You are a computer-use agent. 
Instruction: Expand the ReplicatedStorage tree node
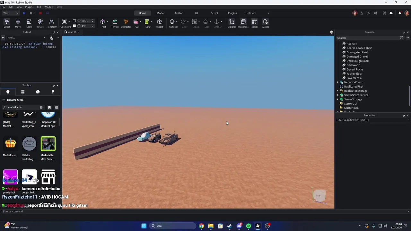click(338, 91)
